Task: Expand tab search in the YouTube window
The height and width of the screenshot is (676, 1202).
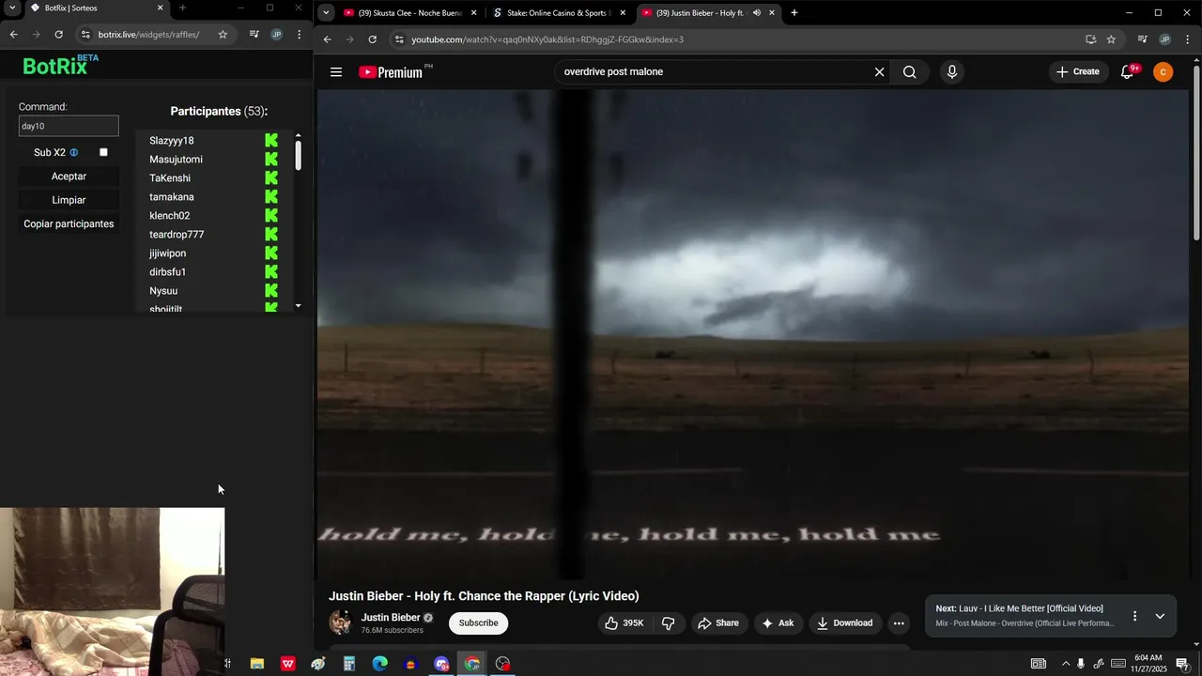Action: (x=325, y=13)
